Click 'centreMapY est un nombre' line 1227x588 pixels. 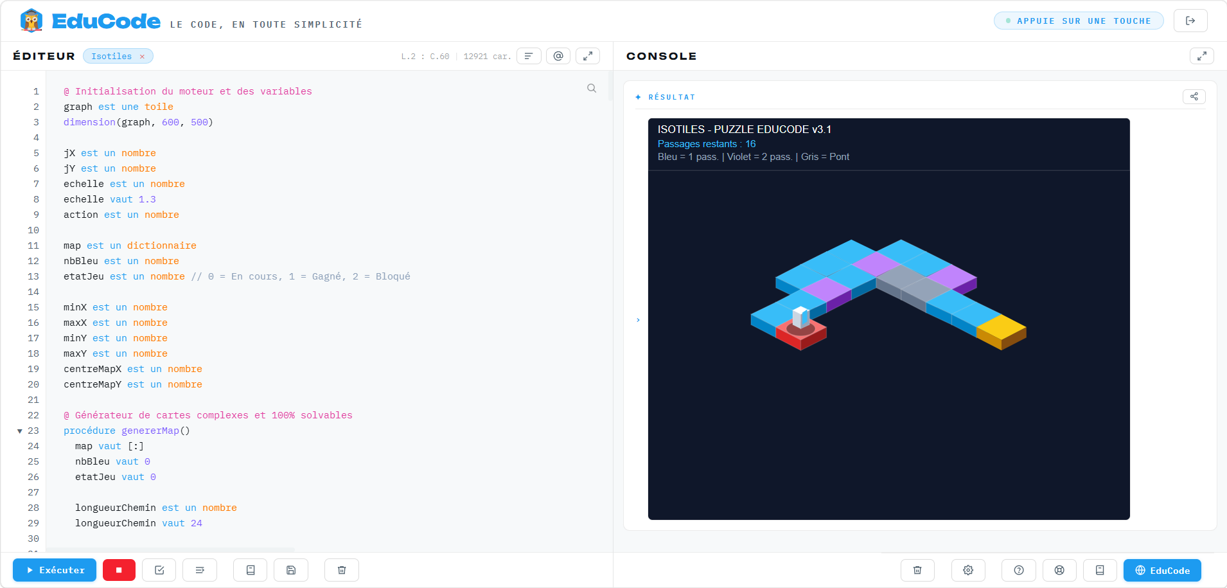click(x=133, y=384)
